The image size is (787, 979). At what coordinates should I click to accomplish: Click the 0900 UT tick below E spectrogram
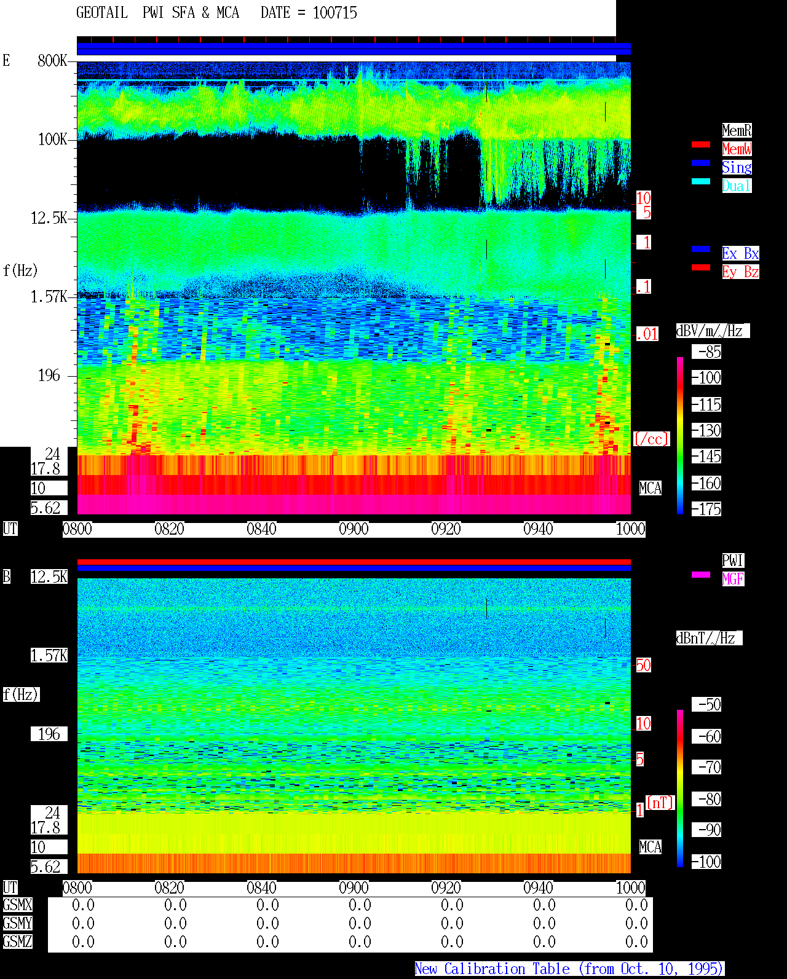pos(354,529)
